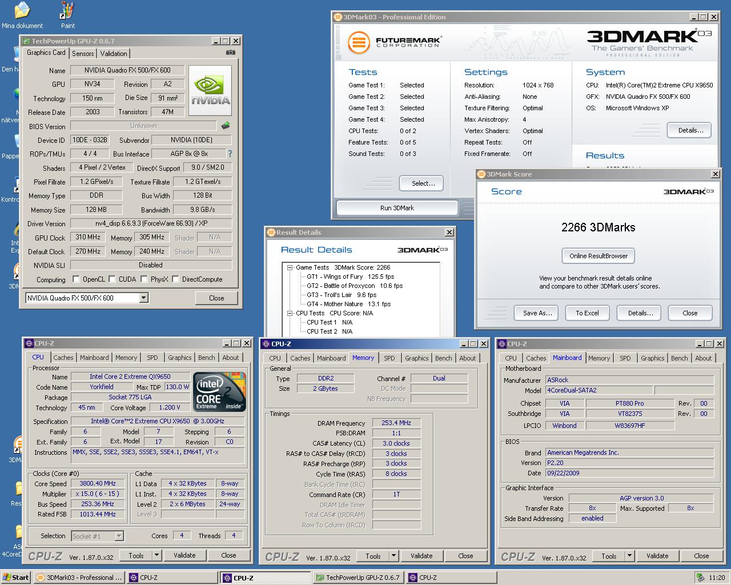
Task: Open About tab in the middle CPU-Z window
Action: coord(468,358)
